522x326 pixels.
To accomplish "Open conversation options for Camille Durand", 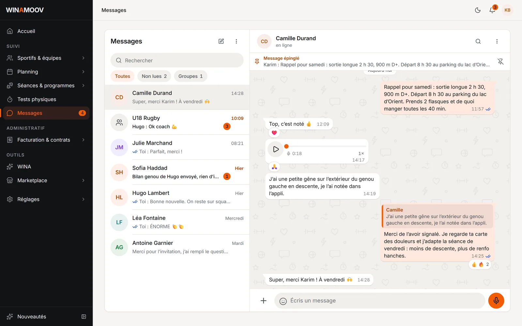I will pos(497,41).
